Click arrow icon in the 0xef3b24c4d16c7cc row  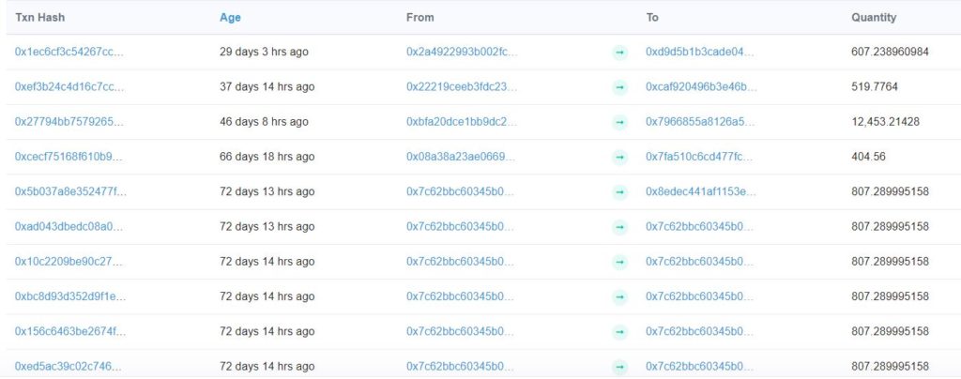click(619, 87)
